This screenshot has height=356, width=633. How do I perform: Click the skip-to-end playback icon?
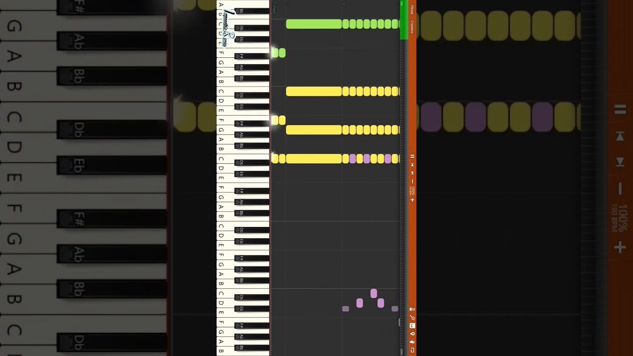point(412,173)
